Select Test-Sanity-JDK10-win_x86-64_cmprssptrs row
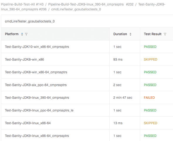The image size is (173, 141). (x=87, y=47)
